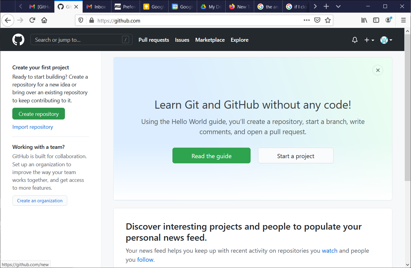
Task: Switch to the Google 'if I clo' tab
Action: tap(296, 7)
